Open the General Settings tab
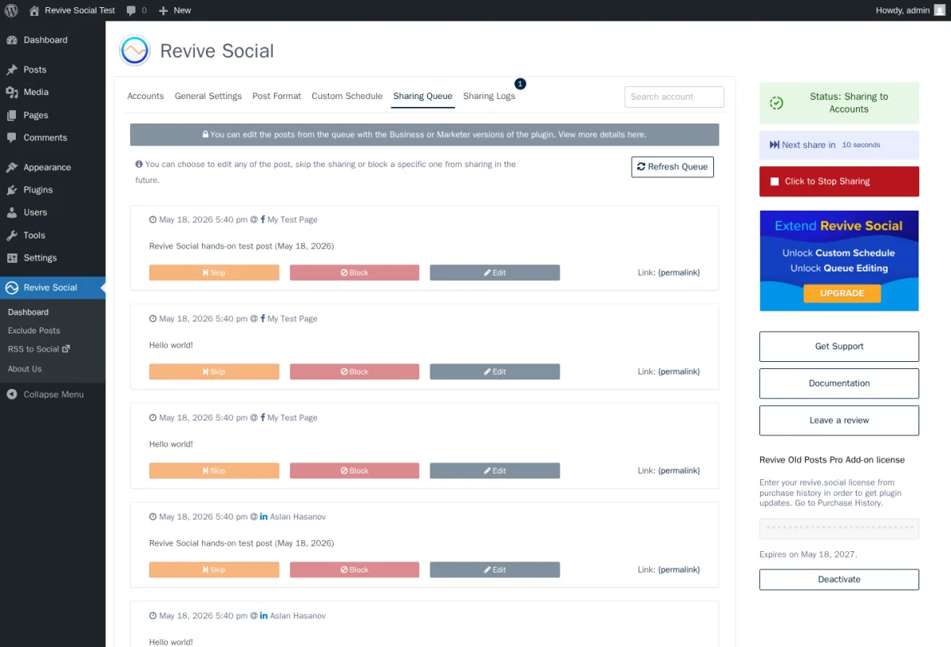The width and height of the screenshot is (951, 647). coord(208,96)
